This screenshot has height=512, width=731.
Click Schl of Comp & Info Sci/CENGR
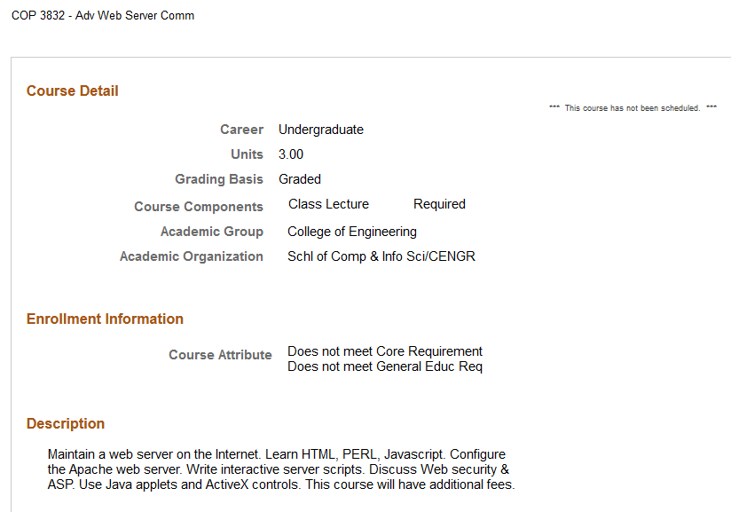(x=381, y=256)
